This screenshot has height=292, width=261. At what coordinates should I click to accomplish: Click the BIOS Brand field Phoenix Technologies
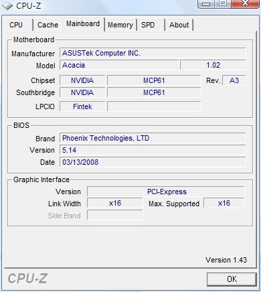tap(153, 138)
